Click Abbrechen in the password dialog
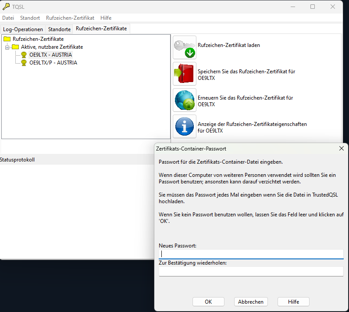The width and height of the screenshot is (349, 312). 251,302
